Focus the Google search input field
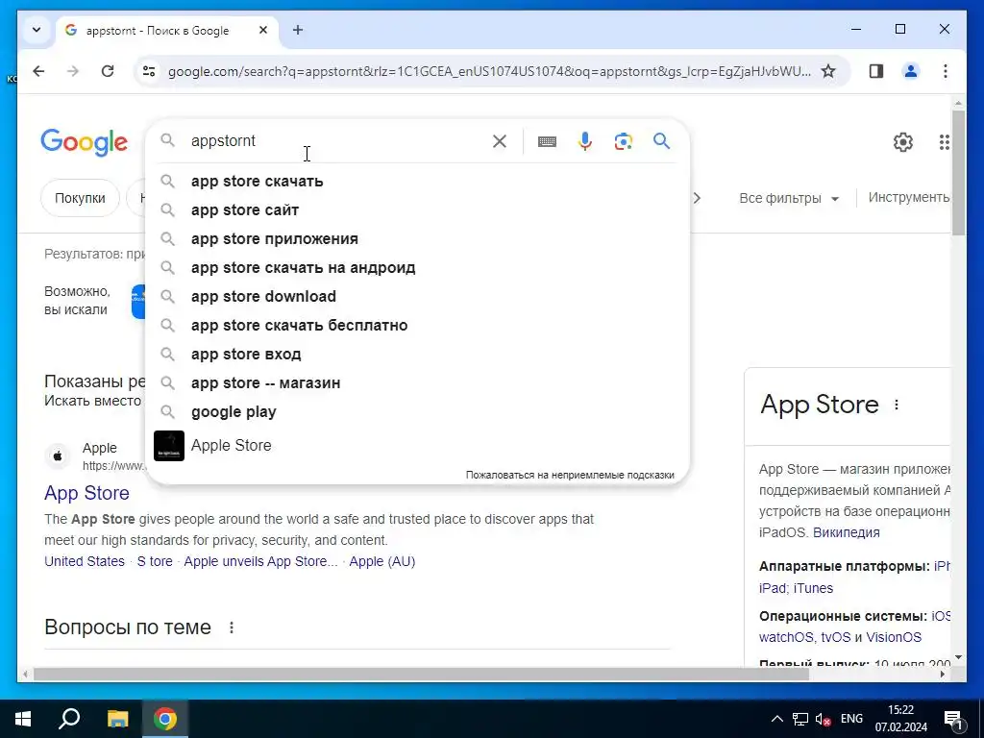The height and width of the screenshot is (738, 984). pyautogui.click(x=335, y=141)
